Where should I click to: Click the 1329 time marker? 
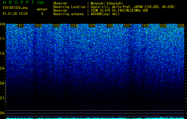point(163,26)
